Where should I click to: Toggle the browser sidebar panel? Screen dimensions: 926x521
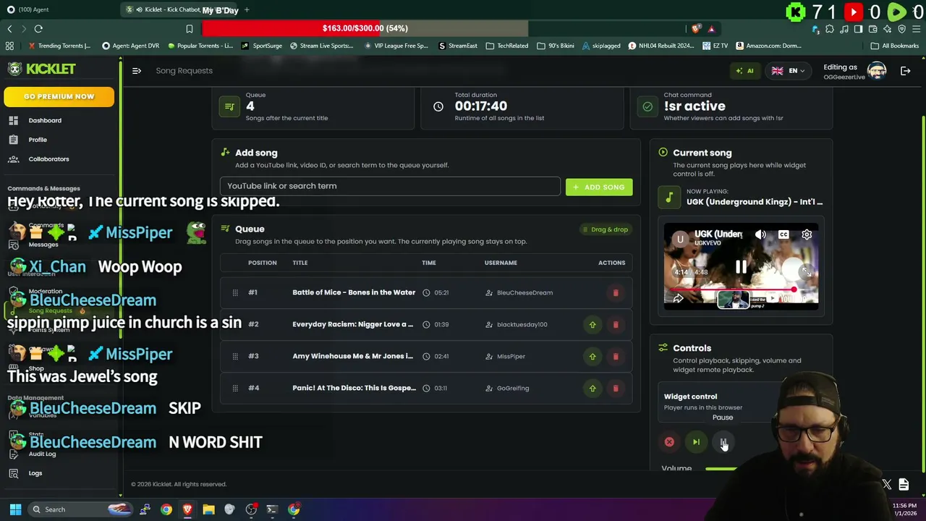(x=858, y=29)
